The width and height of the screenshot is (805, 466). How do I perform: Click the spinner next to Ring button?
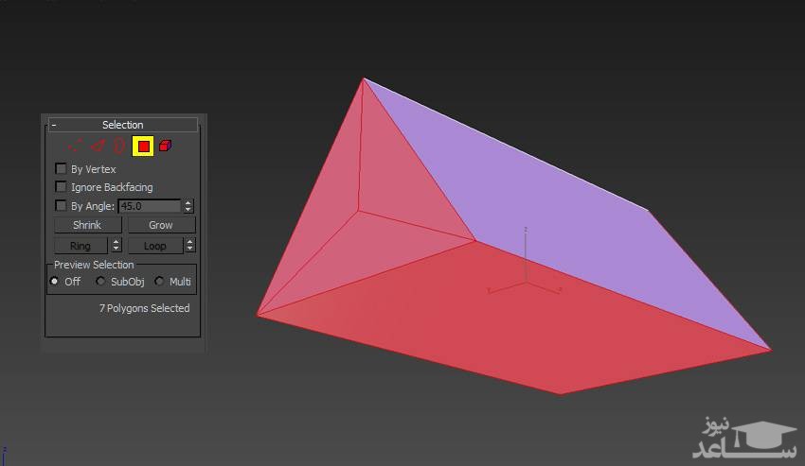click(x=116, y=246)
